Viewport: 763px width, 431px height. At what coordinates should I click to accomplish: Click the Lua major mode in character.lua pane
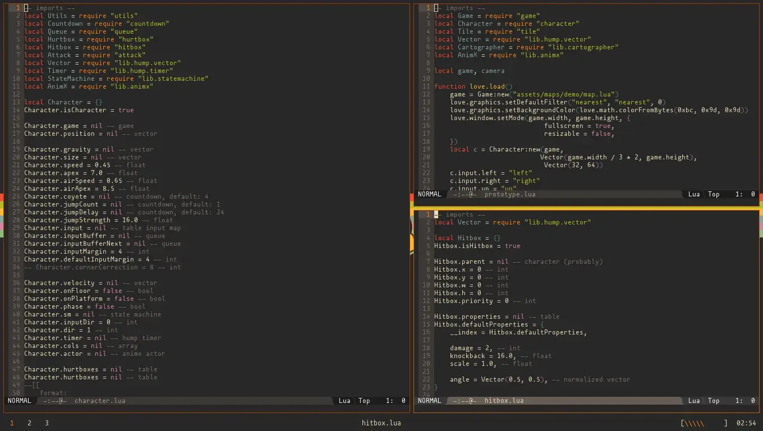pos(344,401)
